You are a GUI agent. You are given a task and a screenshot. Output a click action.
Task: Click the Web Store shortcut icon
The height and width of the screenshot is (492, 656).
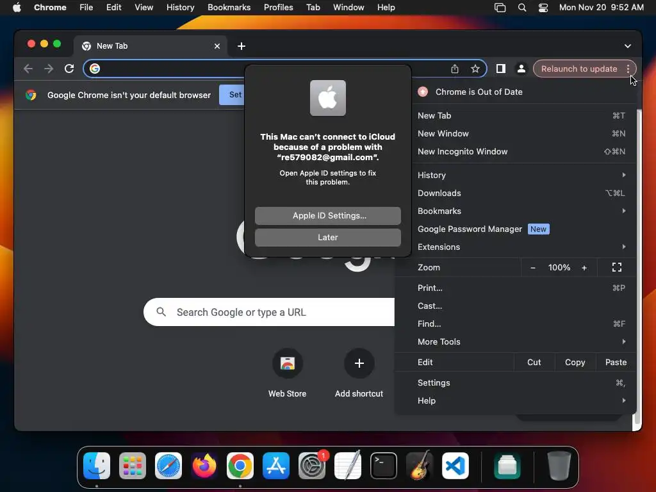point(288,363)
